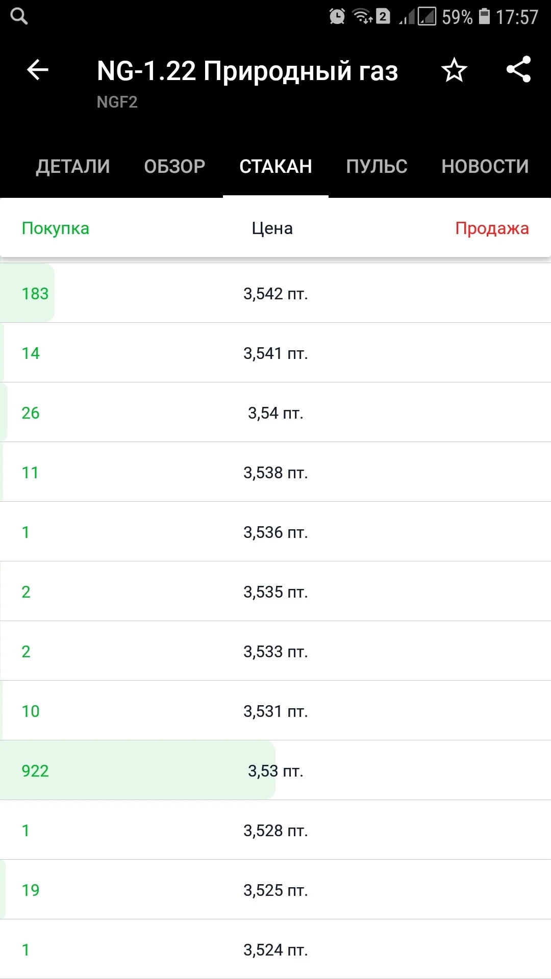Add NG-1.22 to favorites with star icon
The image size is (551, 979).
point(454,70)
